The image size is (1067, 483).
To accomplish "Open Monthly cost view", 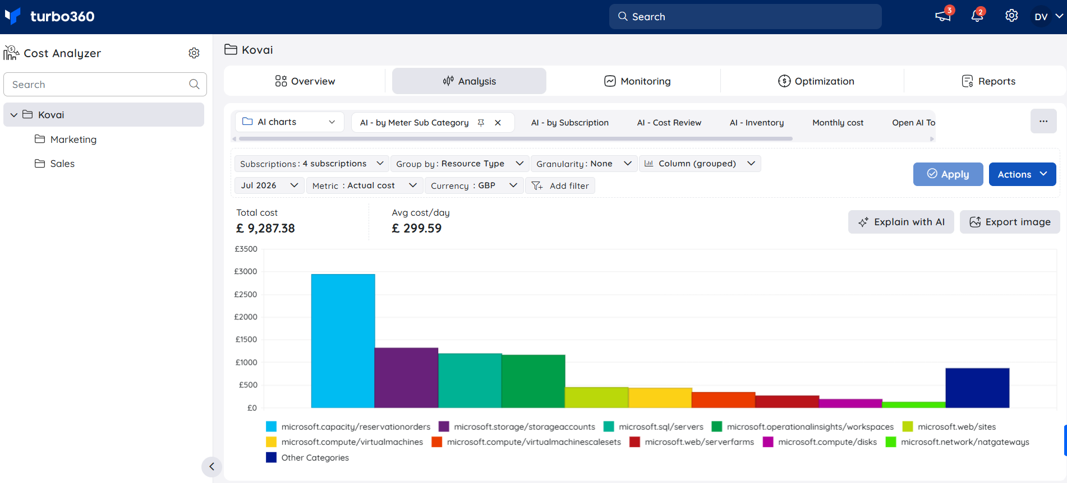I will pyautogui.click(x=838, y=123).
